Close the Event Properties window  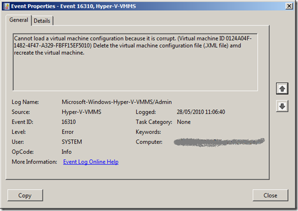coord(289,6)
